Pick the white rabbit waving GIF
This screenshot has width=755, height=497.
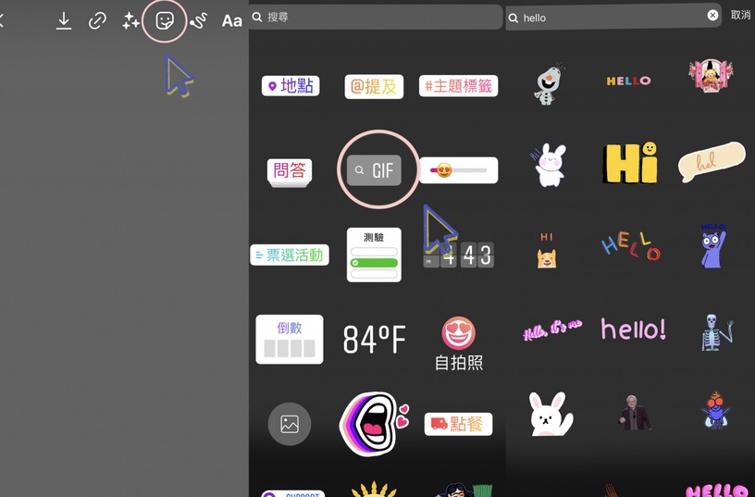tap(550, 415)
